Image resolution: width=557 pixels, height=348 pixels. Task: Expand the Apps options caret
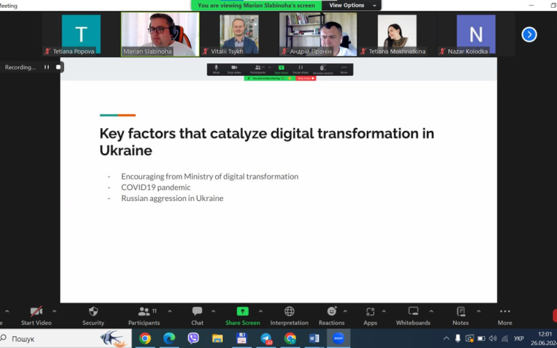coord(384,311)
